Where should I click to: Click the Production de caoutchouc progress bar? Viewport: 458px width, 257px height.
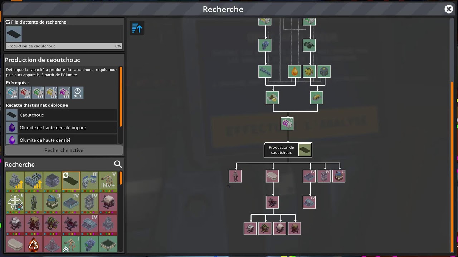pos(64,46)
